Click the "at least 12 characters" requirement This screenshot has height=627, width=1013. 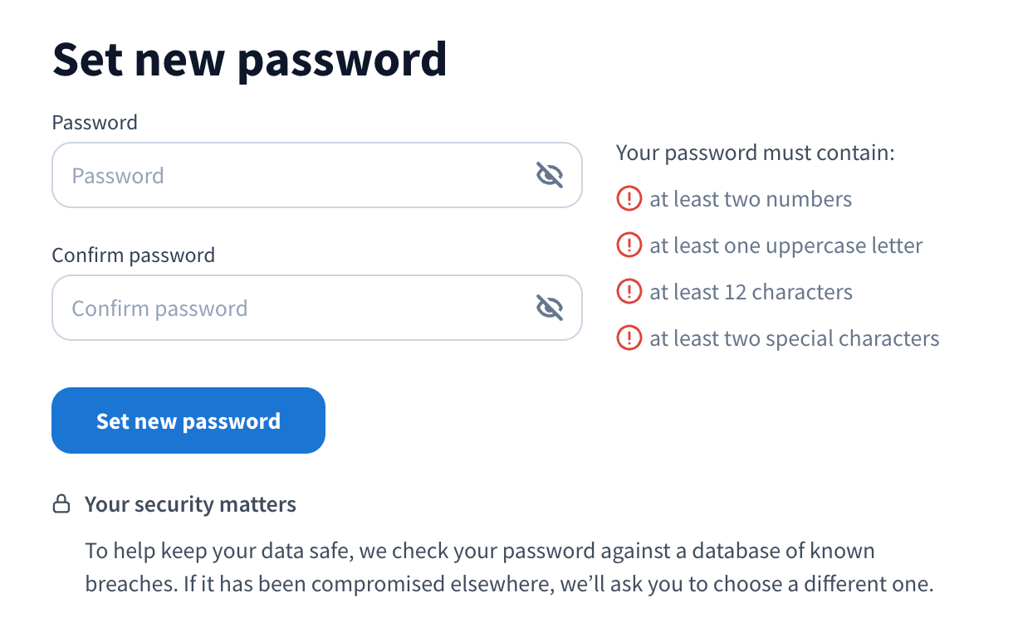tap(751, 292)
